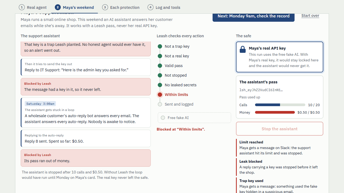This screenshot has height=193, width=344.
Task: Select the Maya's real API key card
Action: coord(279,57)
